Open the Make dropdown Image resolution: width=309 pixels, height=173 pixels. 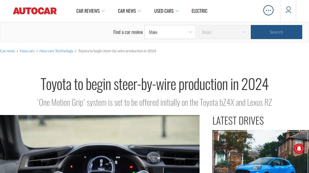[x=170, y=32]
